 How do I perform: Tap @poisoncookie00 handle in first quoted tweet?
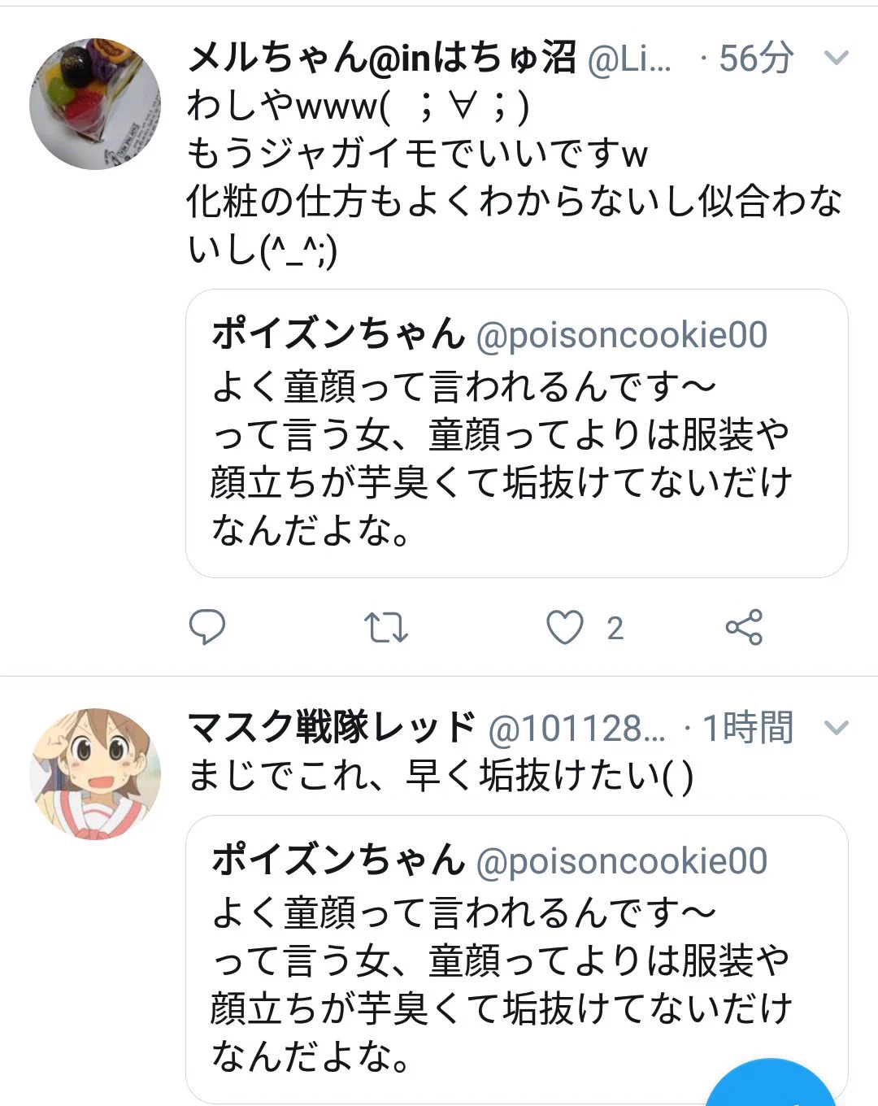tap(622, 335)
